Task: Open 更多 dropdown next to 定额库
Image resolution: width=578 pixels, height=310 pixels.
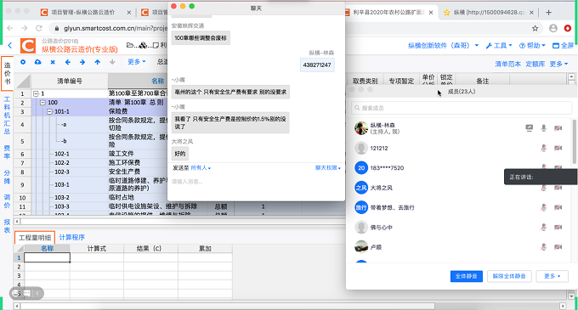Action: pos(558,64)
